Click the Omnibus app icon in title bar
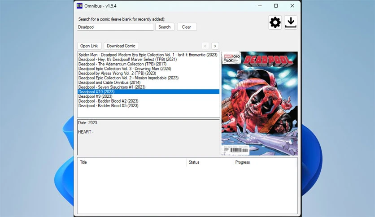 [x=79, y=6]
